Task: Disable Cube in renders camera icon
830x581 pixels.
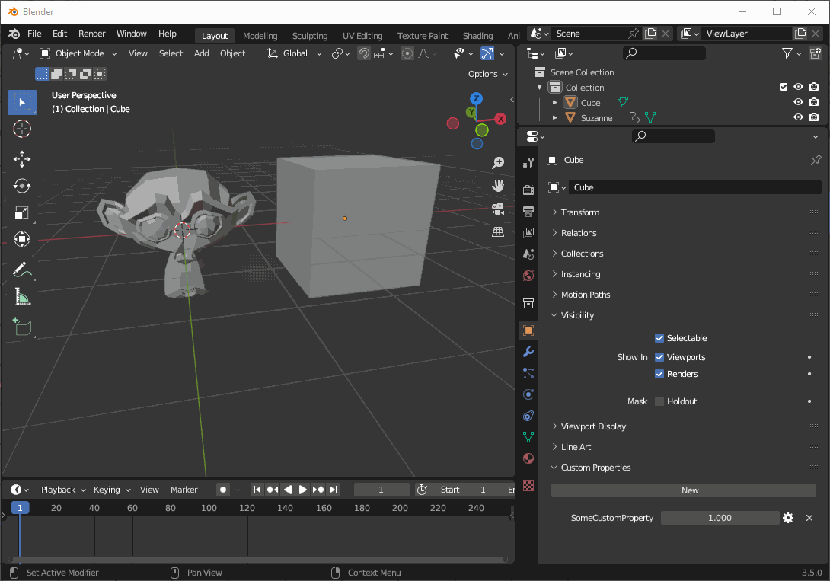Action: click(814, 102)
